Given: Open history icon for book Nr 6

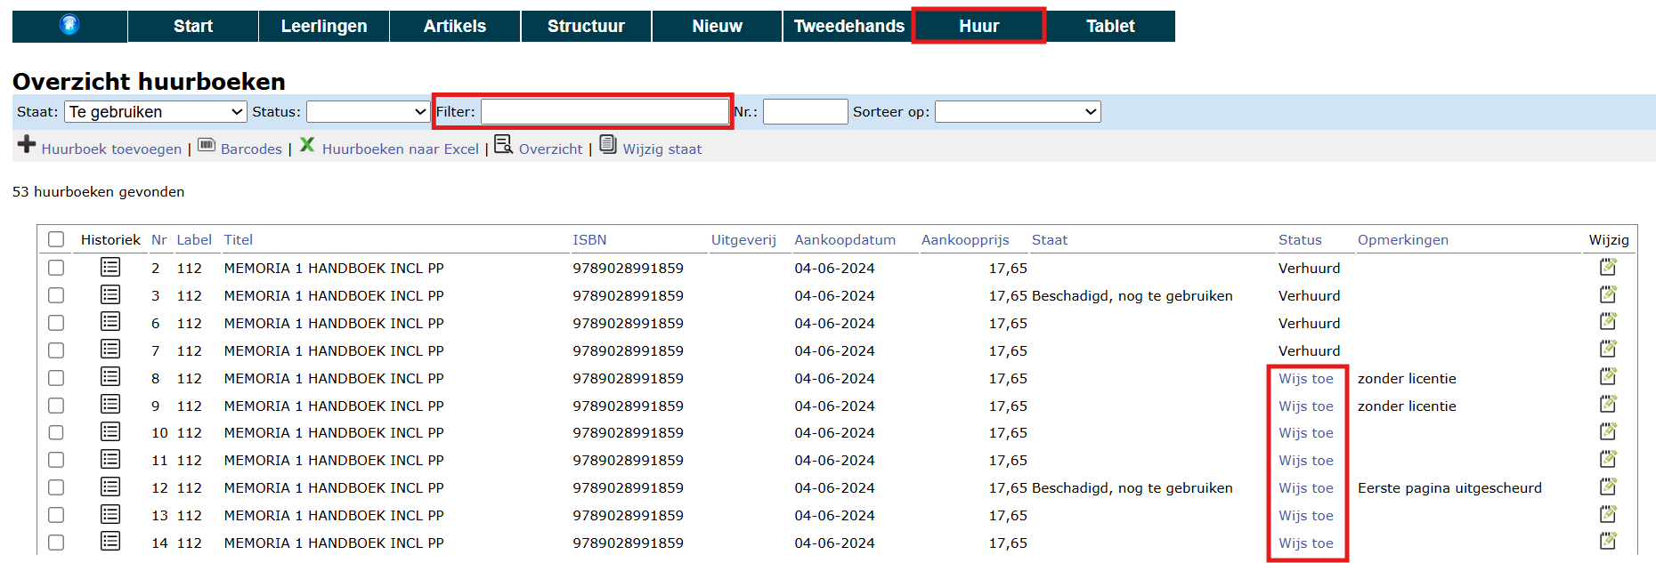Looking at the screenshot, I should (110, 322).
